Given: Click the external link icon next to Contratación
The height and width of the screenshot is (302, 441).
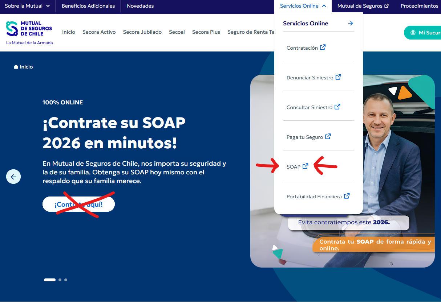Looking at the screenshot, I should [323, 47].
